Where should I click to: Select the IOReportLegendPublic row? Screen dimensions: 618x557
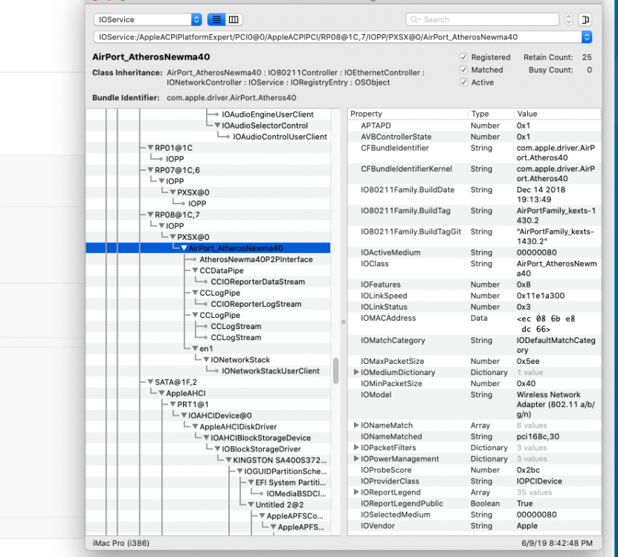[474, 504]
